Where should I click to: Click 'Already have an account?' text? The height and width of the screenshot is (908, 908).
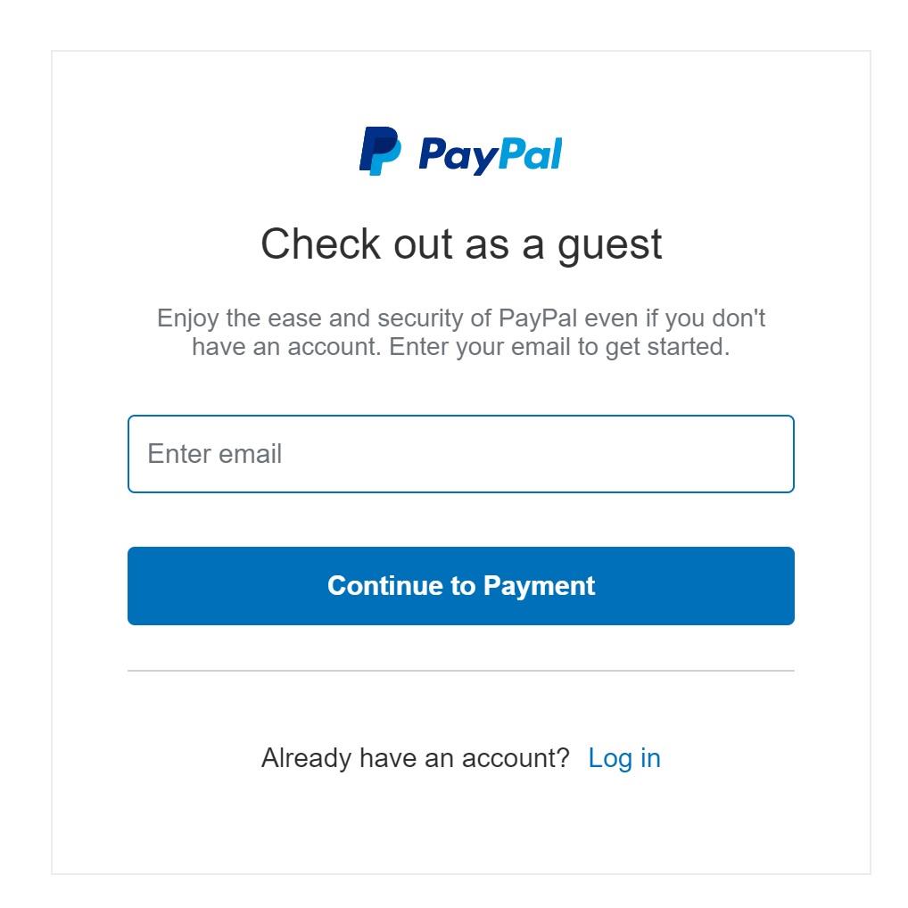click(416, 757)
